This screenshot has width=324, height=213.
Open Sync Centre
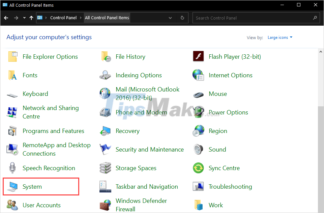(224, 168)
